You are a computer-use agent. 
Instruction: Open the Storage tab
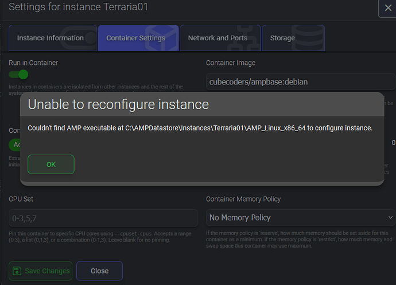pos(293,38)
